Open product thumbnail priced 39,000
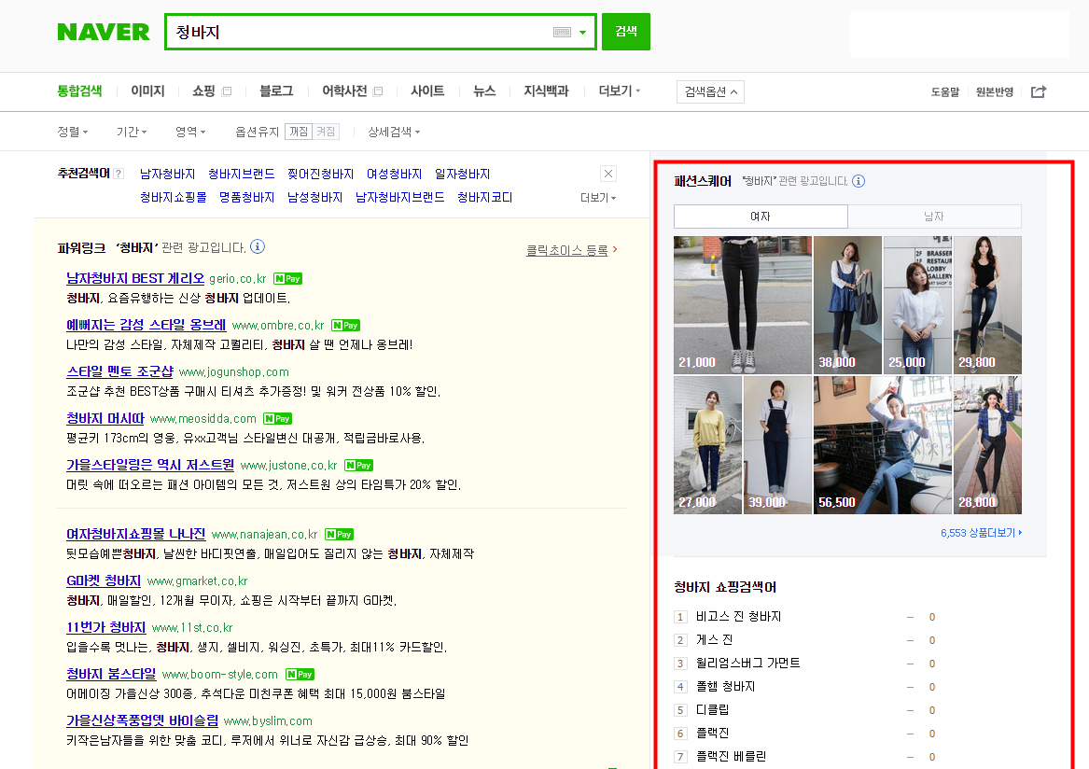The image size is (1089, 769). 777,445
